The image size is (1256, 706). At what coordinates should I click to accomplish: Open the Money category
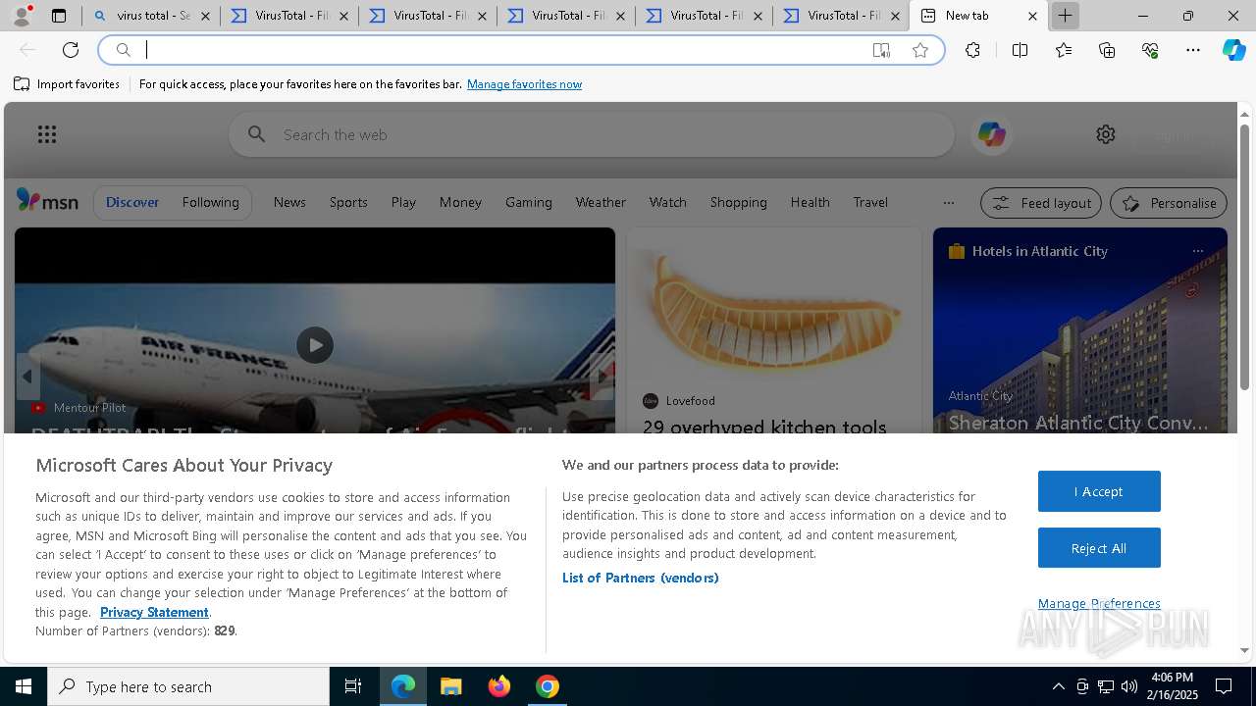460,202
